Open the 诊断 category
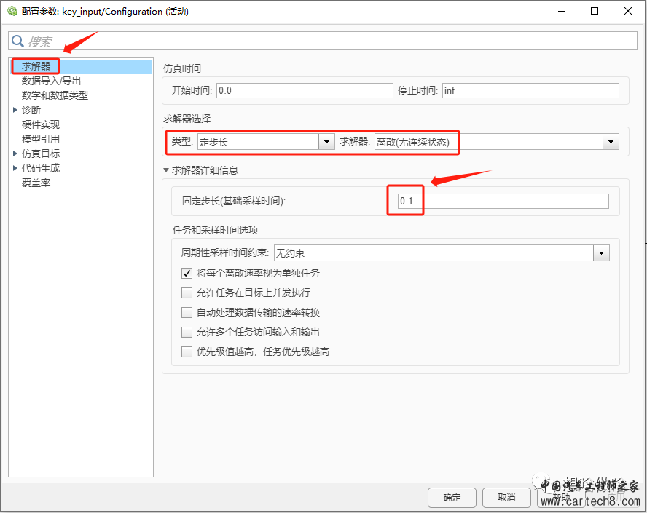Image resolution: width=647 pixels, height=513 pixels. pyautogui.click(x=31, y=110)
